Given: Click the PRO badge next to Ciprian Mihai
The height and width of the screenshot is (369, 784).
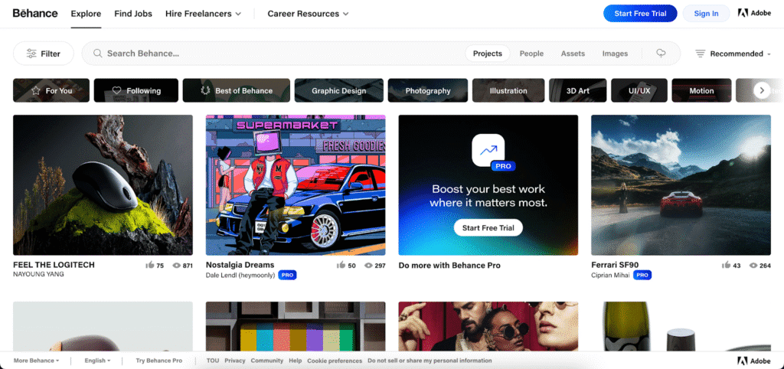Looking at the screenshot, I should (x=642, y=275).
